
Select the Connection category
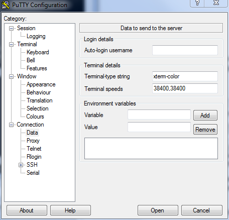click(30, 125)
